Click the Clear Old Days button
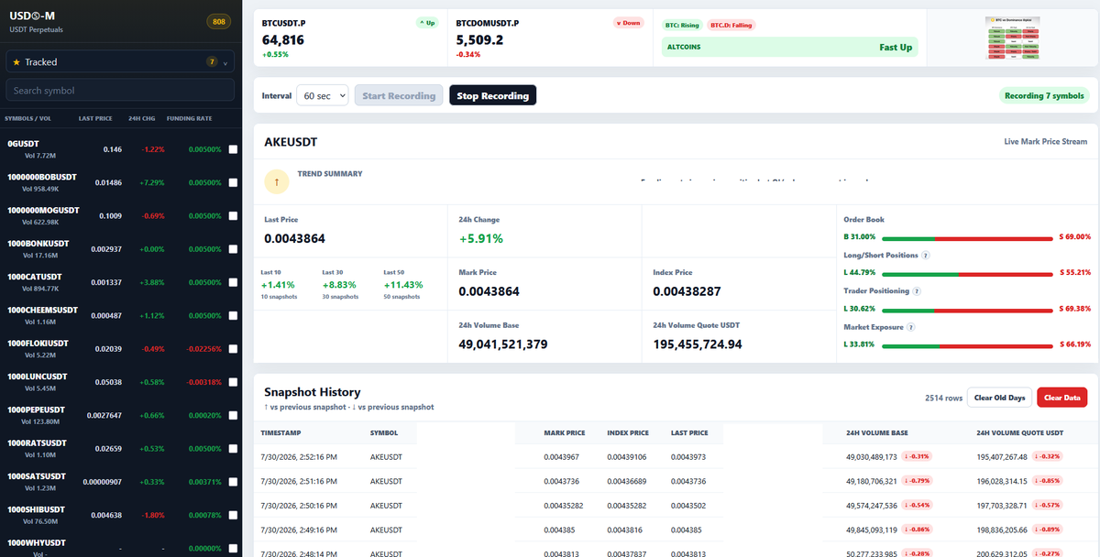The height and width of the screenshot is (557, 1100). [x=999, y=398]
